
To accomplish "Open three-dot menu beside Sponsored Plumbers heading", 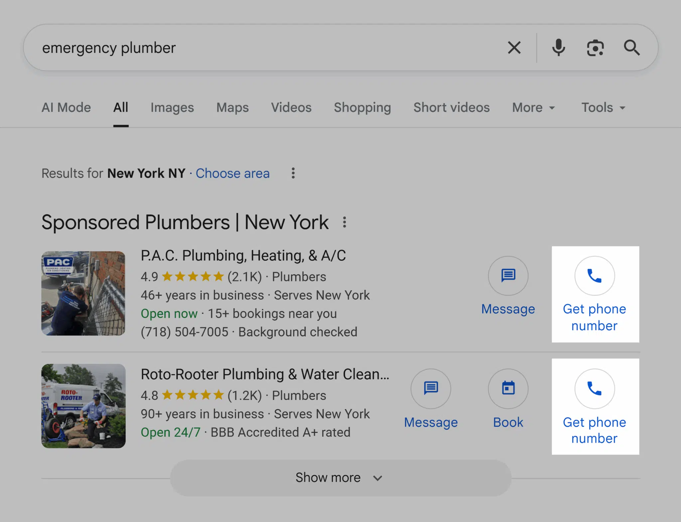I will tap(344, 222).
